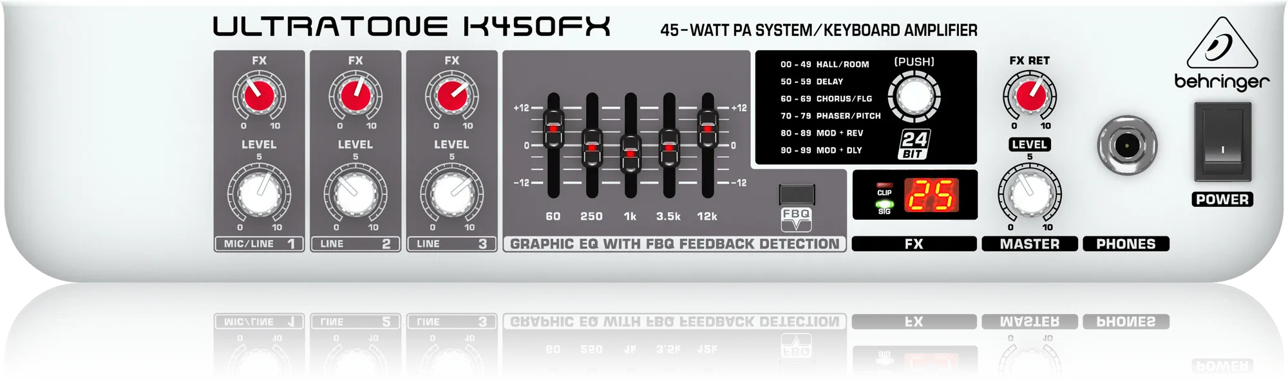This screenshot has height=381, width=1288.
Task: Click the Behringer triangle logo
Action: click(1222, 43)
